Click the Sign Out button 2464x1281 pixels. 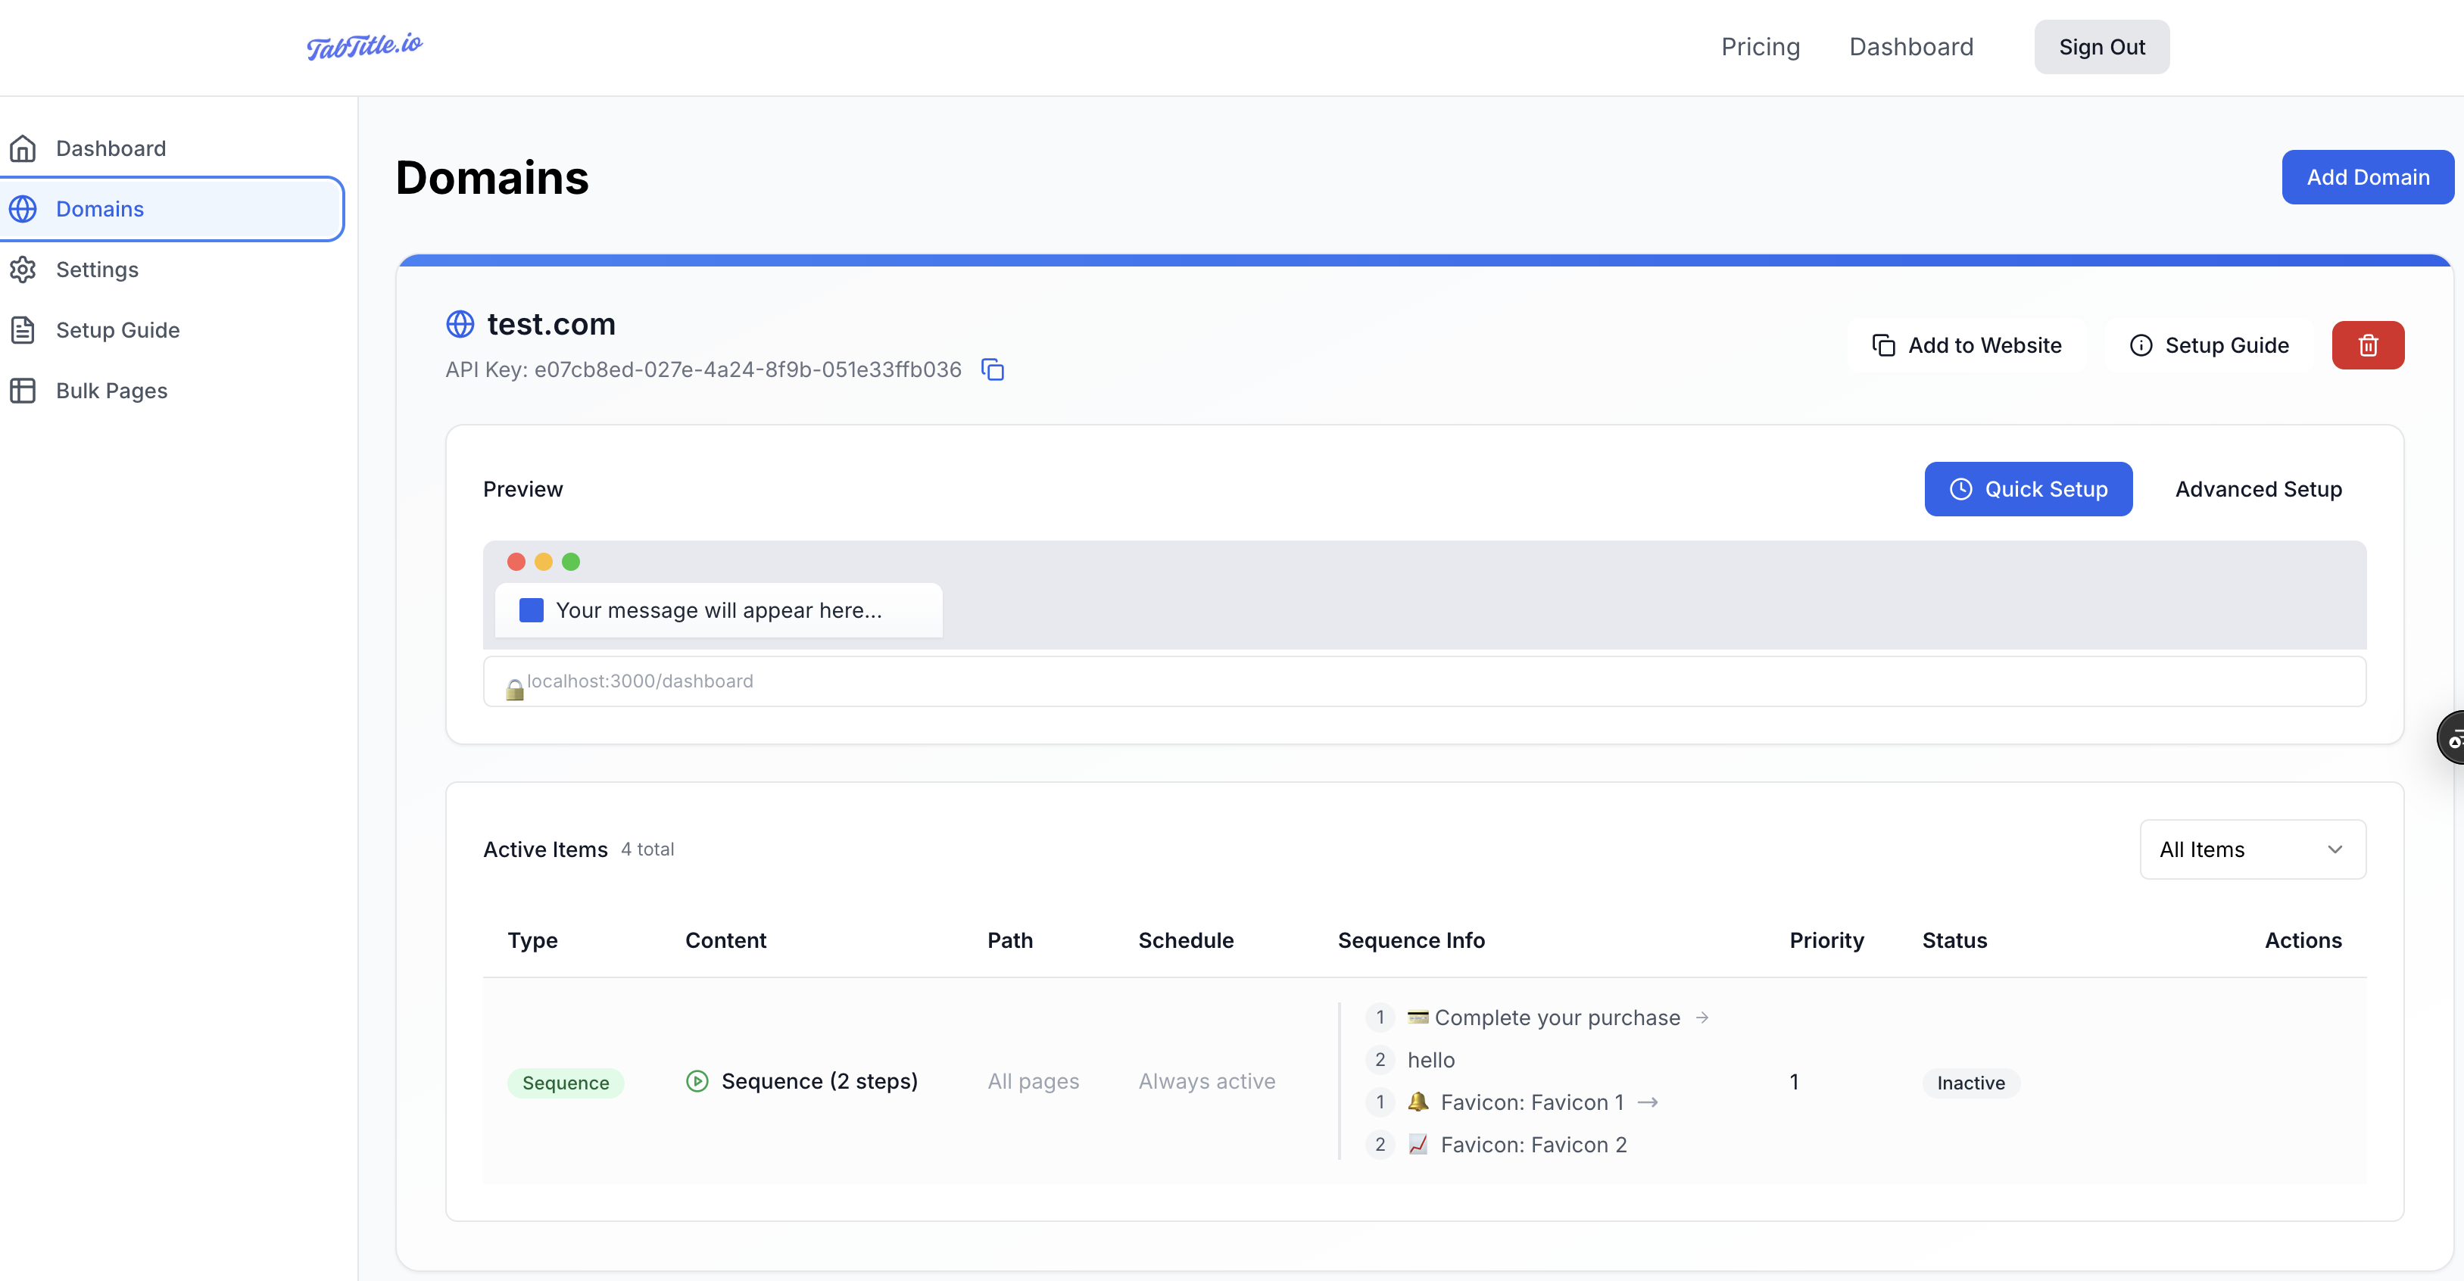click(x=2101, y=47)
